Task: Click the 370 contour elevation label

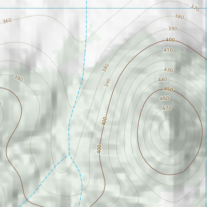Action: pyautogui.click(x=195, y=8)
